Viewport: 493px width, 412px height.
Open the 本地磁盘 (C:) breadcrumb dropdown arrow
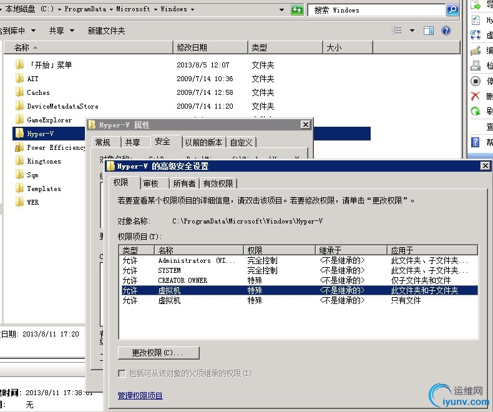(x=59, y=9)
